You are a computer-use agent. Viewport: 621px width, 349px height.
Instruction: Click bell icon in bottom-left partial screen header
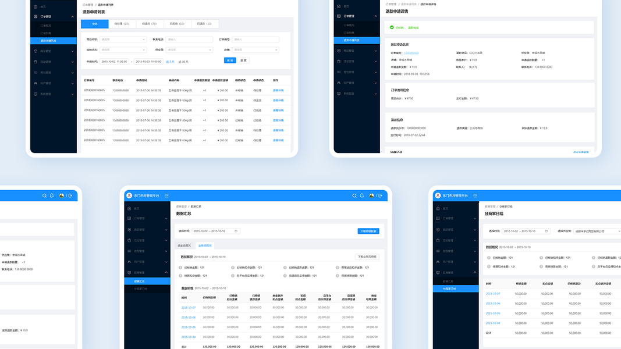52,195
